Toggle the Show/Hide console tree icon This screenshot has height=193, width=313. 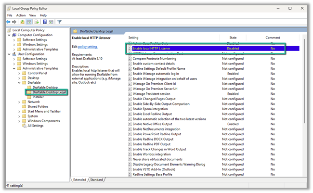click(x=29, y=22)
